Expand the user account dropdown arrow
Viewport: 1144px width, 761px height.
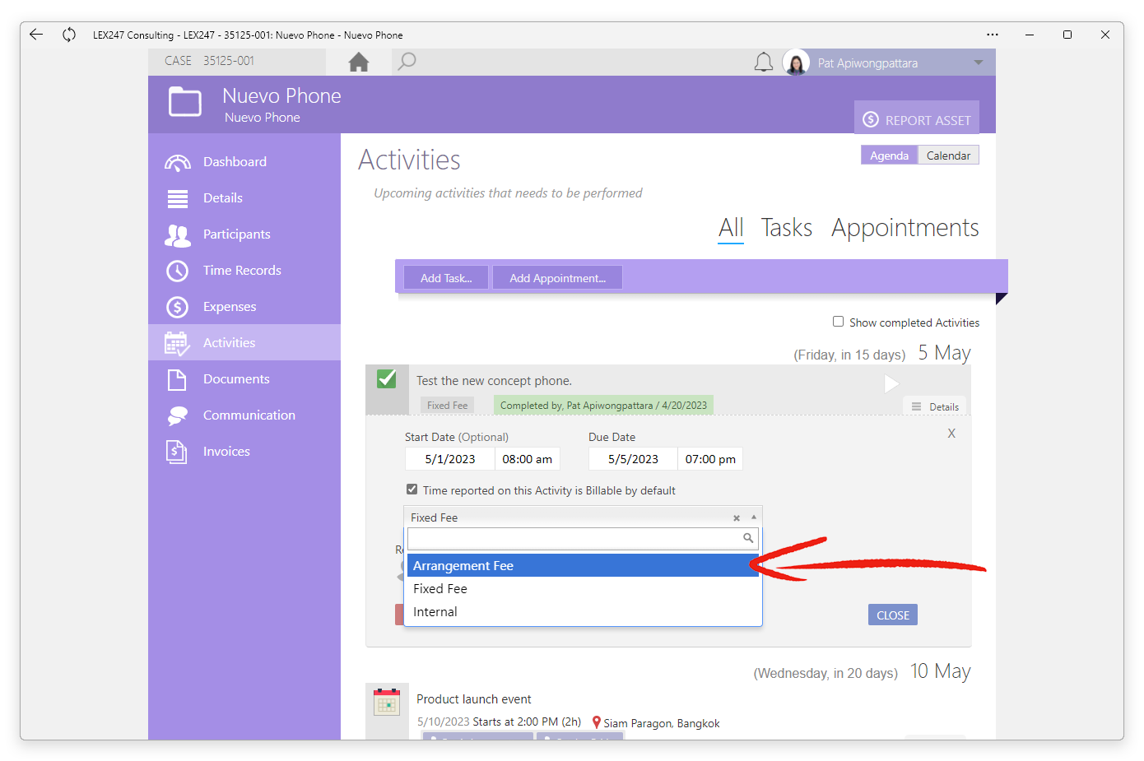[979, 63]
